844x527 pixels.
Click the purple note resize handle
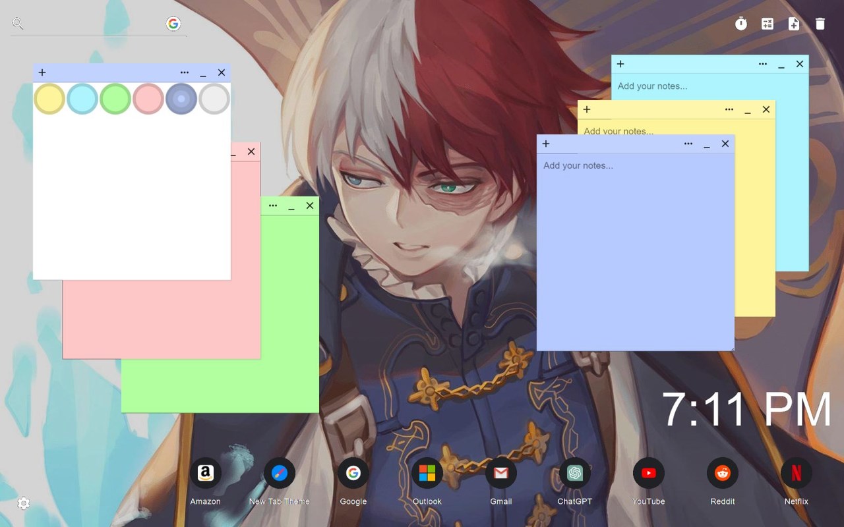(731, 348)
